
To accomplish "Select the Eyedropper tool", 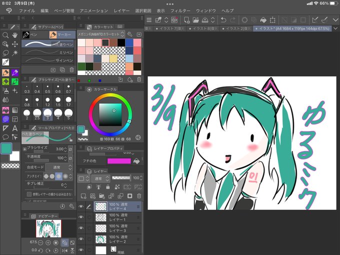I will tap(5, 62).
